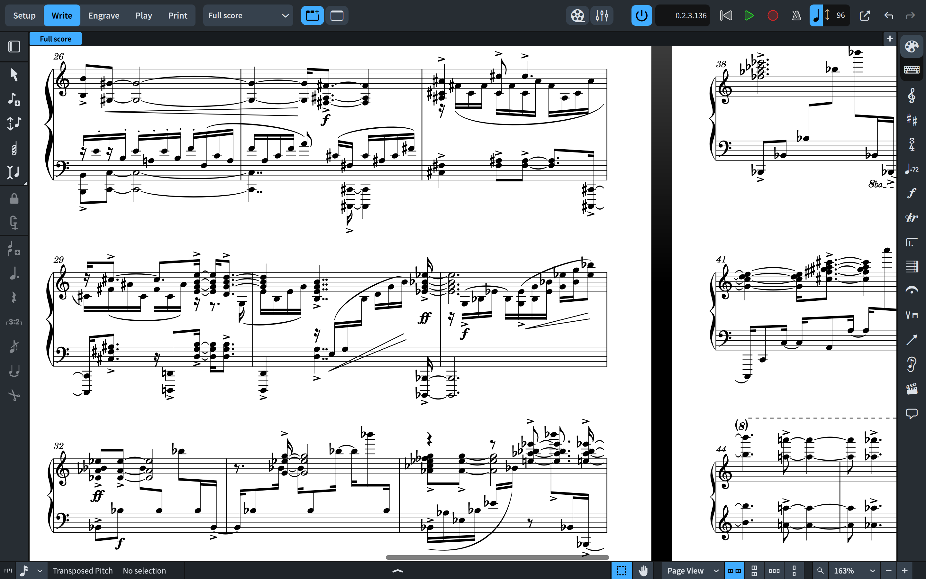The image size is (926, 579).
Task: Open concert/transposed pitch dropdown arrow
Action: click(x=40, y=571)
